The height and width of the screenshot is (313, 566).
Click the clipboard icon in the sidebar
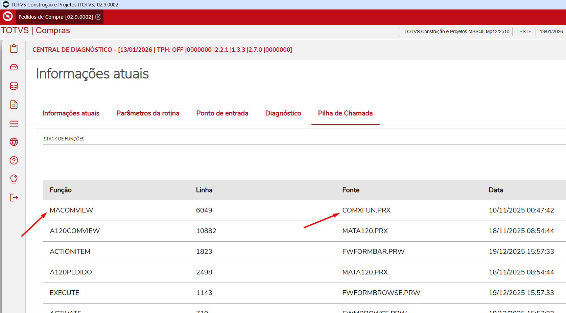pyautogui.click(x=14, y=49)
